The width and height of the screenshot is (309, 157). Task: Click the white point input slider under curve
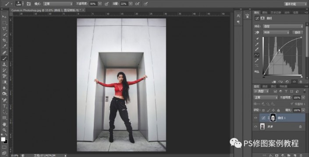(x=301, y=77)
